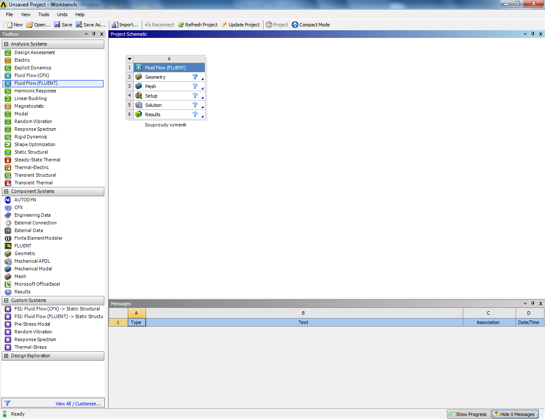The image size is (545, 419).
Task: Select the Static Structural icon
Action: pos(8,152)
